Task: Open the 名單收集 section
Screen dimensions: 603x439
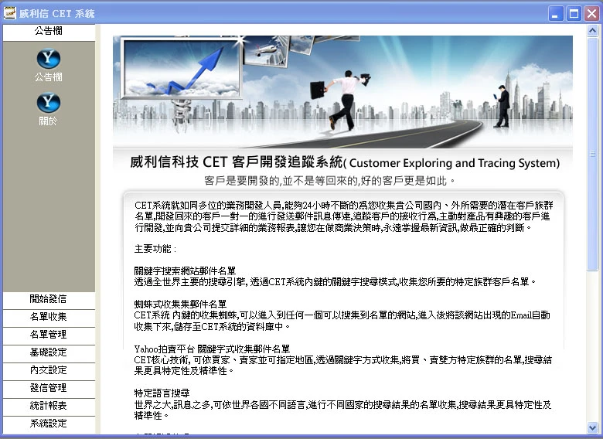Action: tap(49, 317)
